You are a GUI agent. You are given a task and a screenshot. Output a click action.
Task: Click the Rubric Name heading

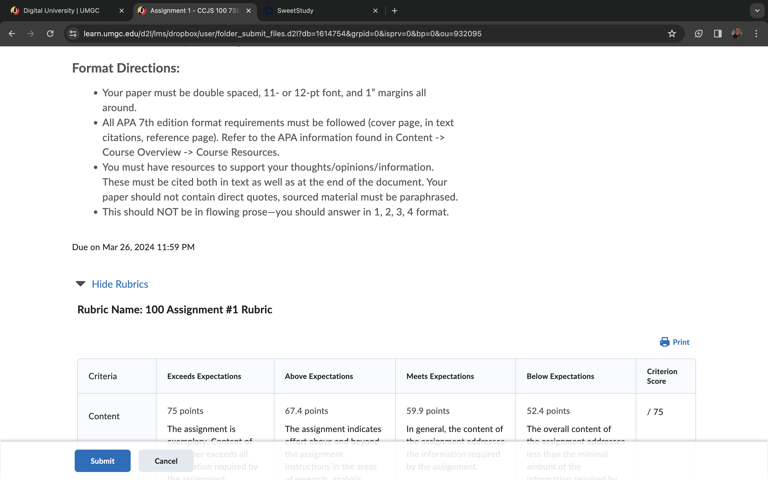(x=175, y=310)
